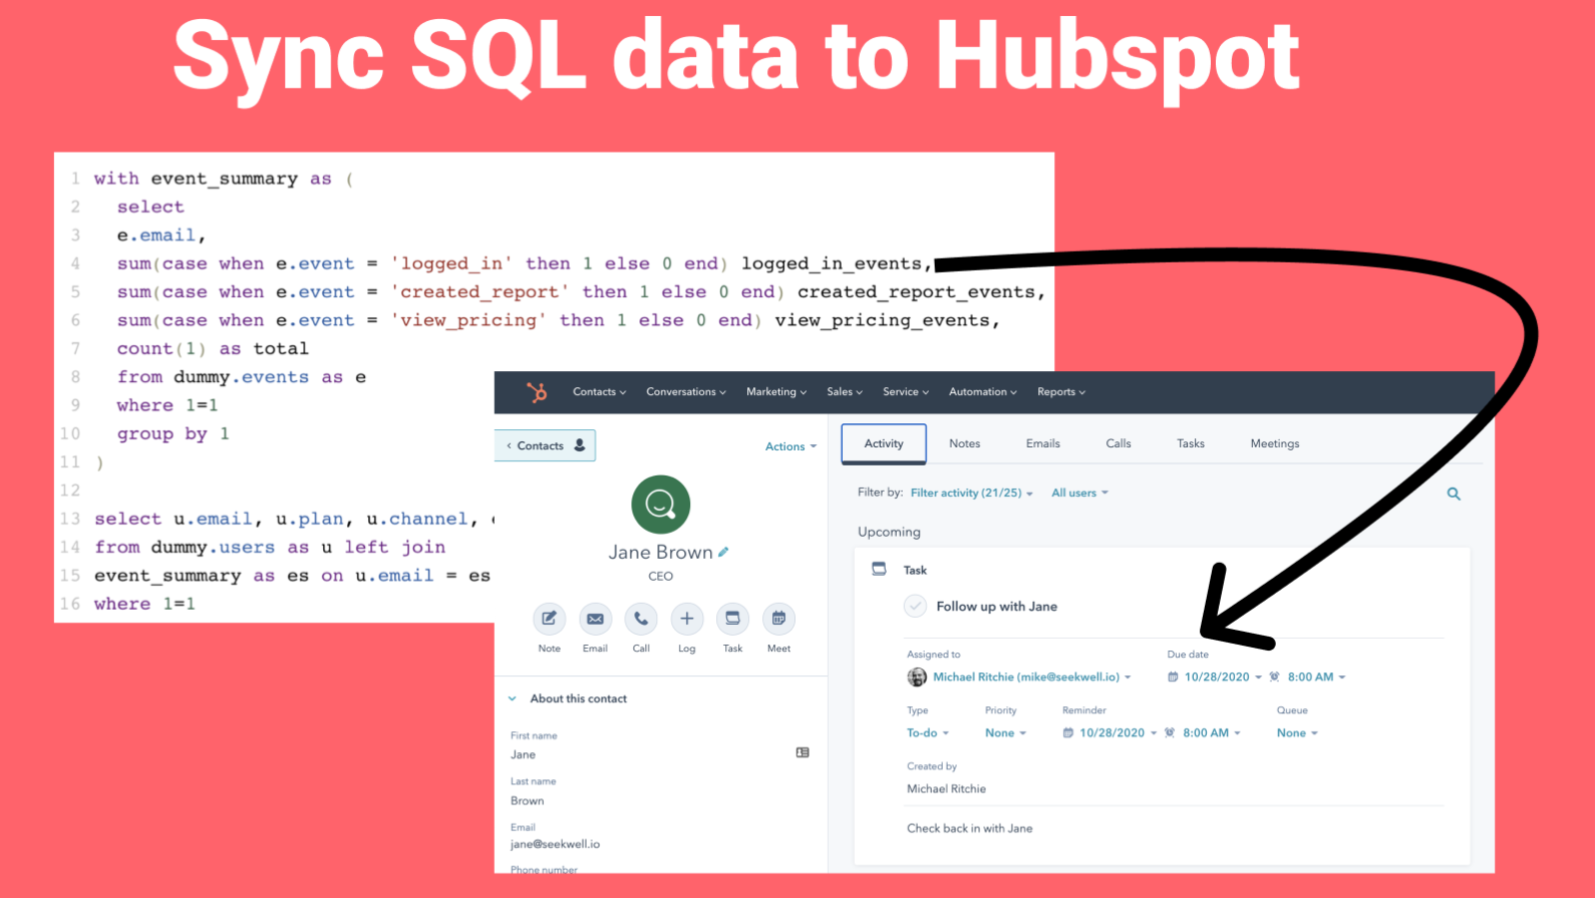The height and width of the screenshot is (898, 1596).
Task: Click the Follow up with Jane title
Action: (997, 607)
